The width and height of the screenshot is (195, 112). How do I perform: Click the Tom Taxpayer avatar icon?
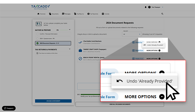(x=149, y=7)
